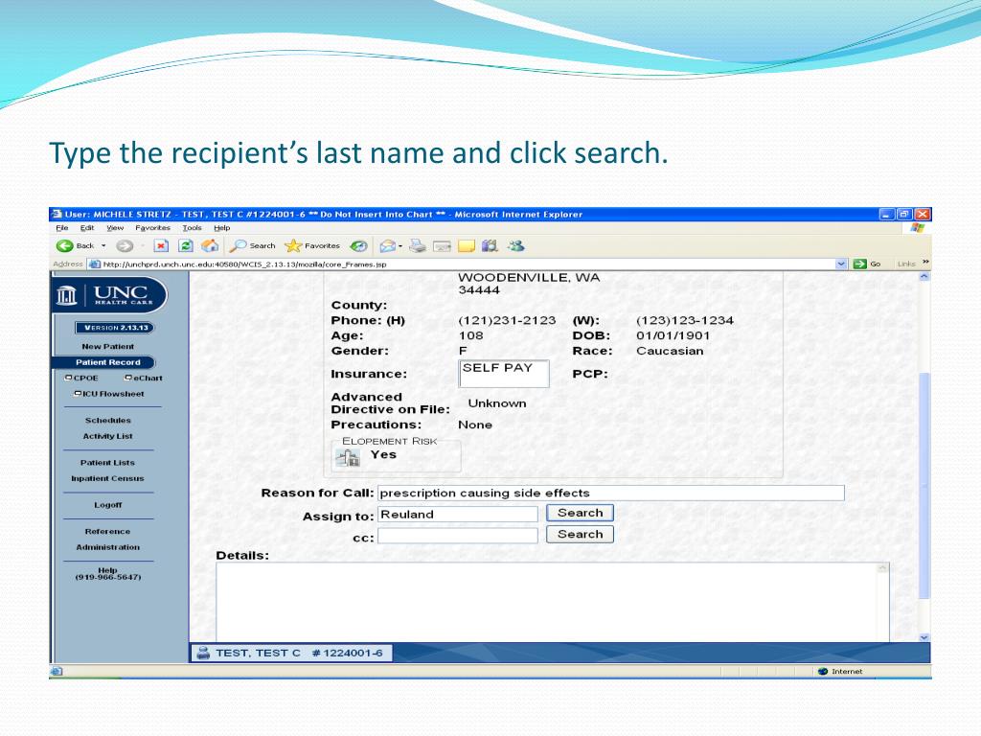Image resolution: width=981 pixels, height=736 pixels.
Task: Open the Tools menu
Action: pyautogui.click(x=192, y=228)
